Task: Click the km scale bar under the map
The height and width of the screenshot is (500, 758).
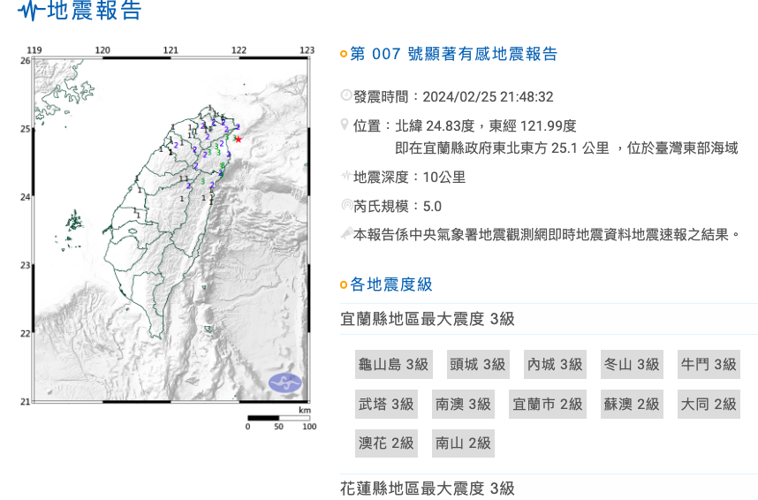Action: coord(279,418)
